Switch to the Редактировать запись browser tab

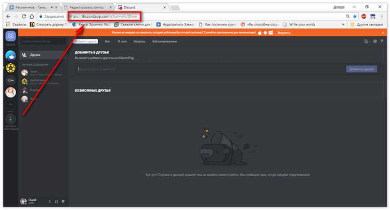coord(86,7)
